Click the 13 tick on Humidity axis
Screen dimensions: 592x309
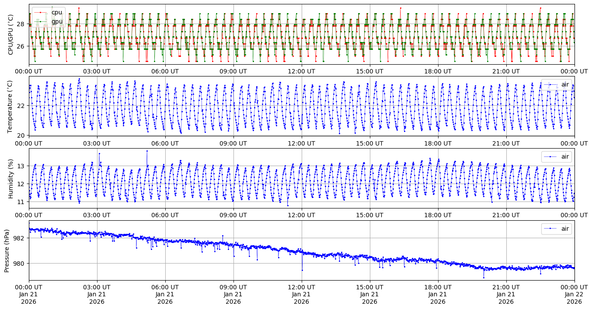pos(22,166)
